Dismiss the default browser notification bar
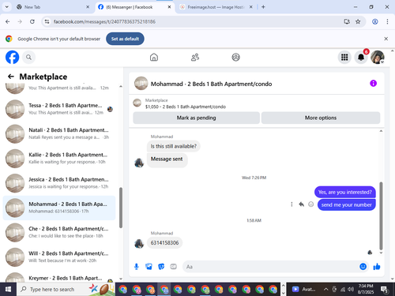The image size is (395, 296). [x=386, y=39]
